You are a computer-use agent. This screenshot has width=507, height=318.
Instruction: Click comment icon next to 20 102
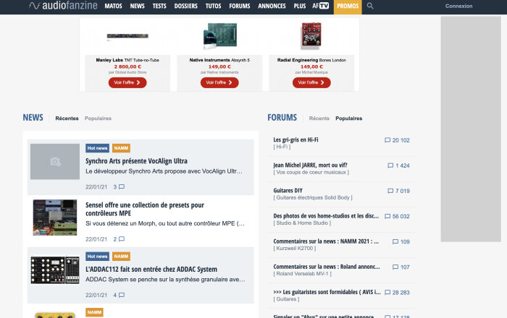click(x=387, y=140)
